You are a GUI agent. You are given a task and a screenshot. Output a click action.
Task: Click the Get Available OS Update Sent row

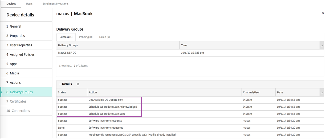click(106, 100)
